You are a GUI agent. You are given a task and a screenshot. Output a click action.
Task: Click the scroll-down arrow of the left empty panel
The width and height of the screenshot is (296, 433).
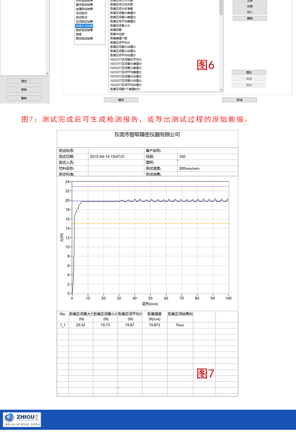pos(47,73)
